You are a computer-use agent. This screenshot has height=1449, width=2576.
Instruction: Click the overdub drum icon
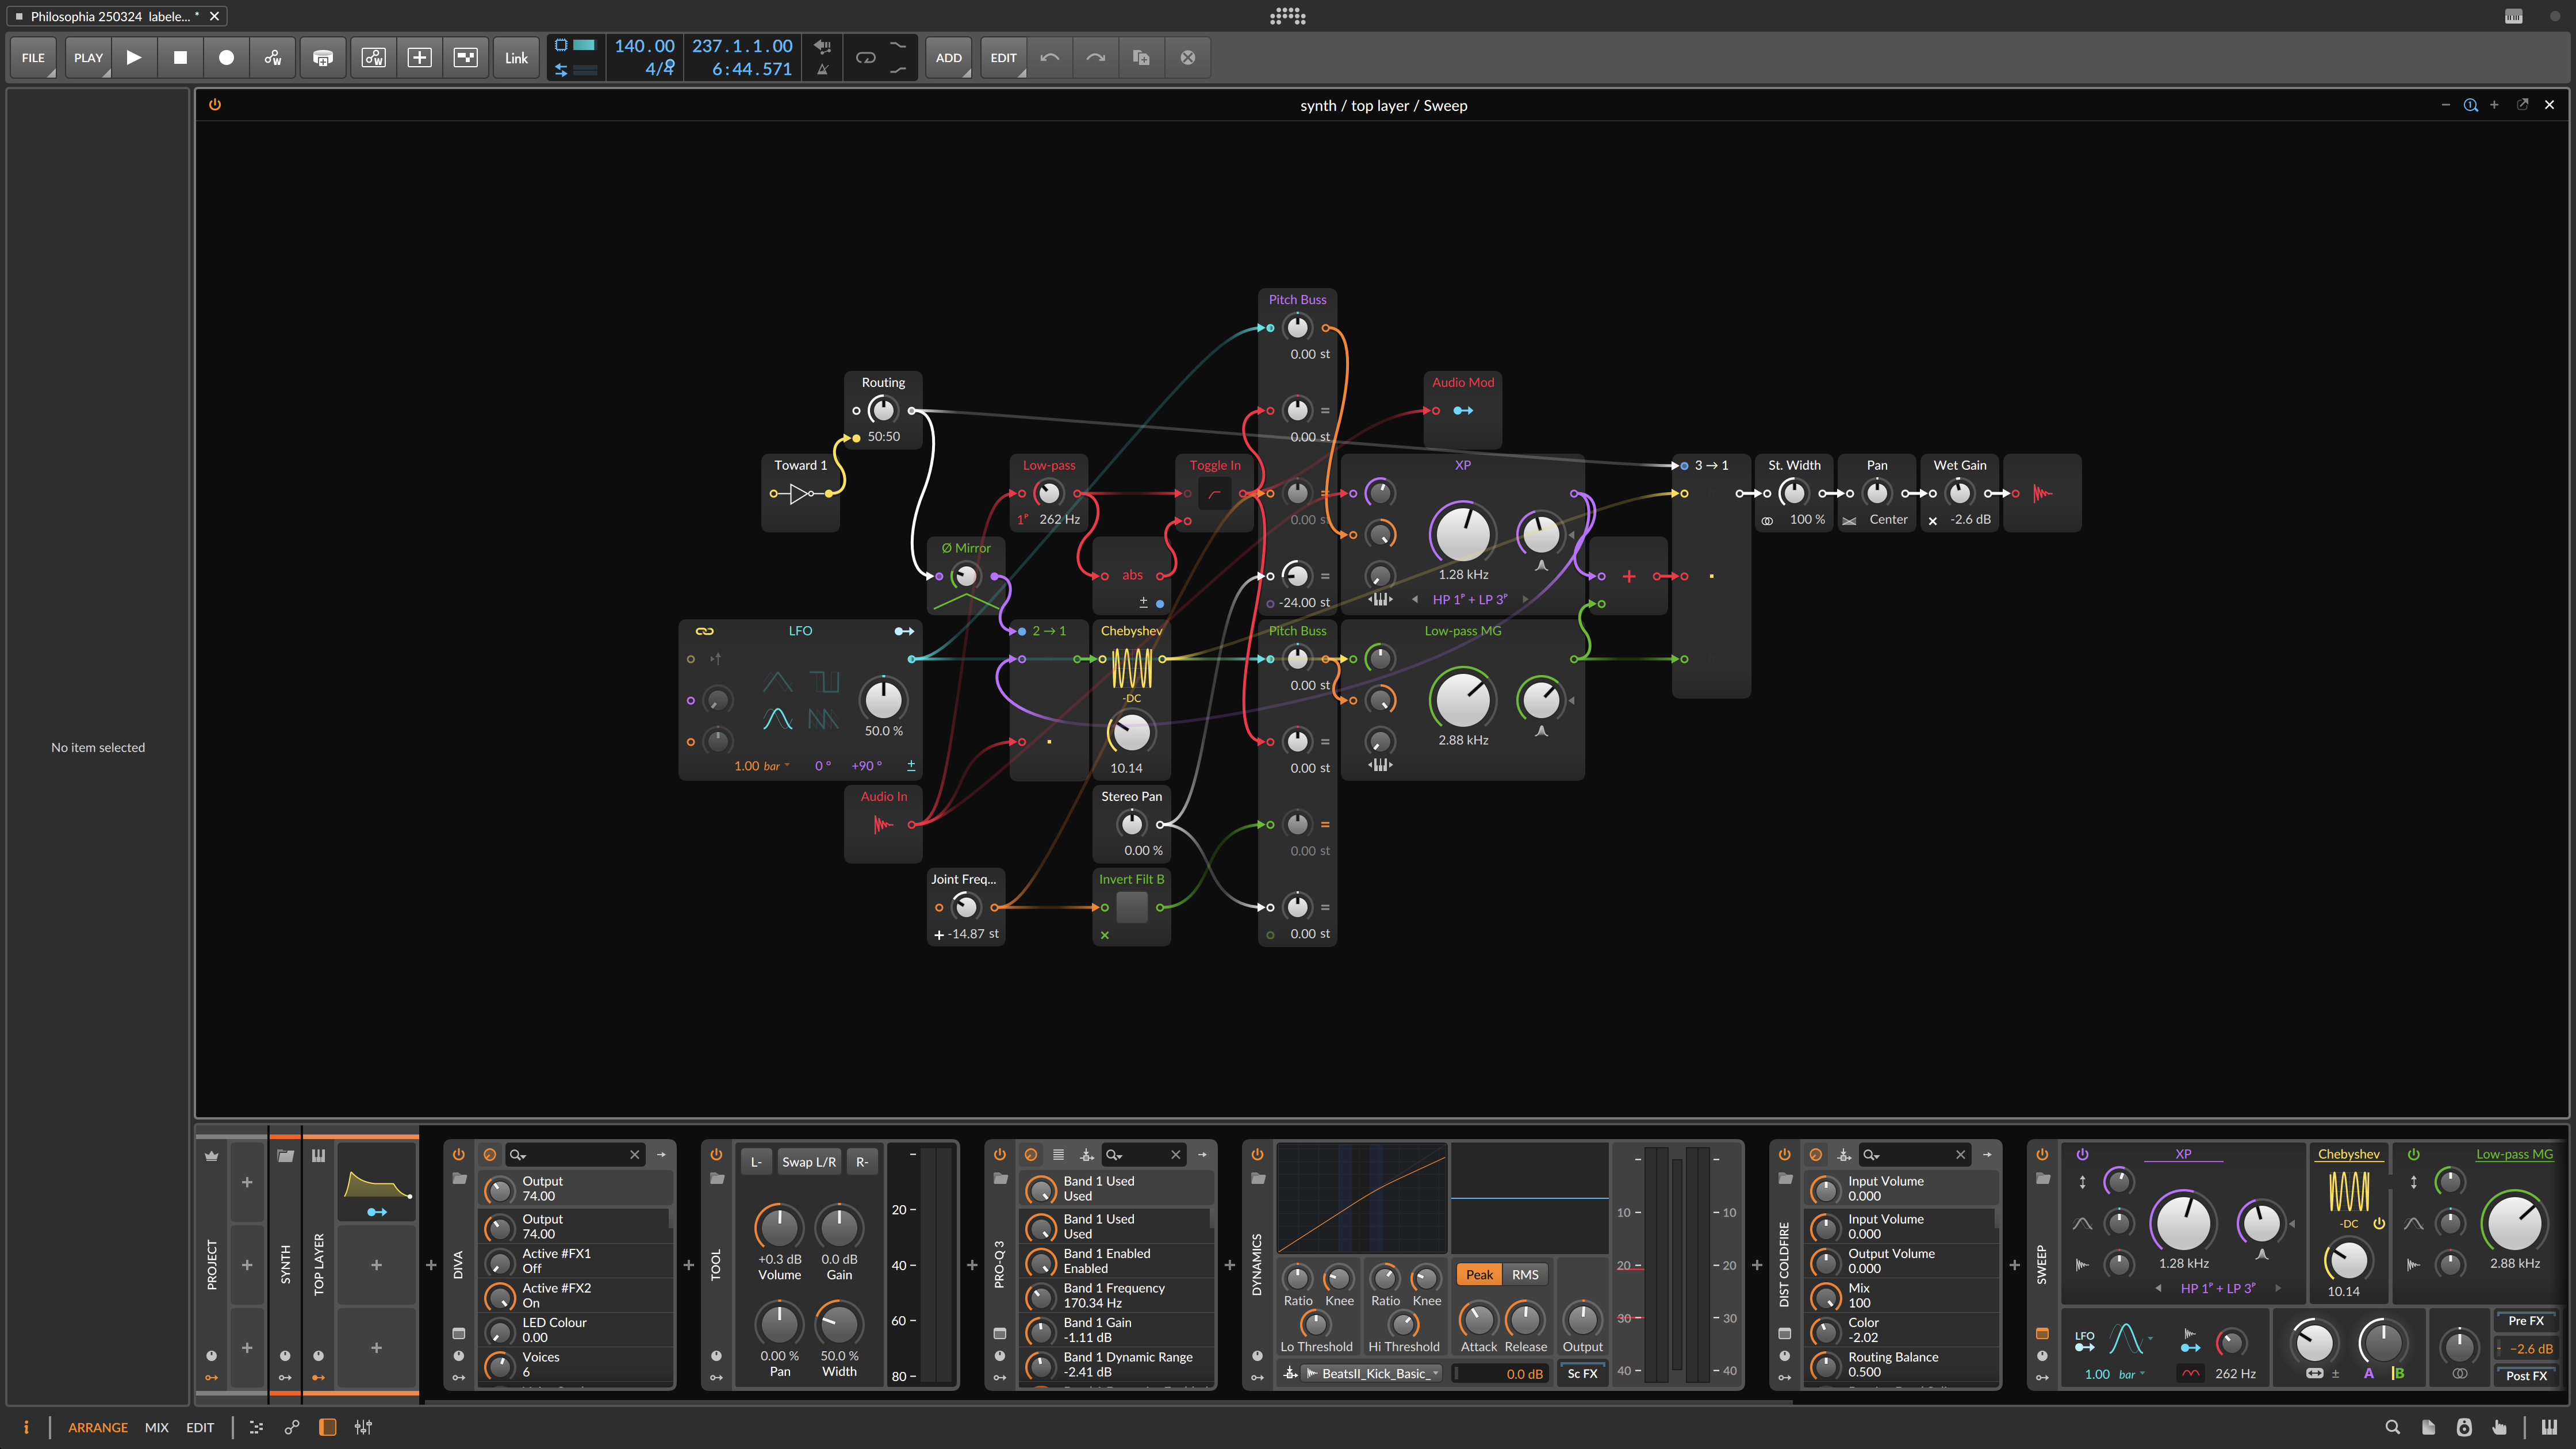(x=323, y=58)
